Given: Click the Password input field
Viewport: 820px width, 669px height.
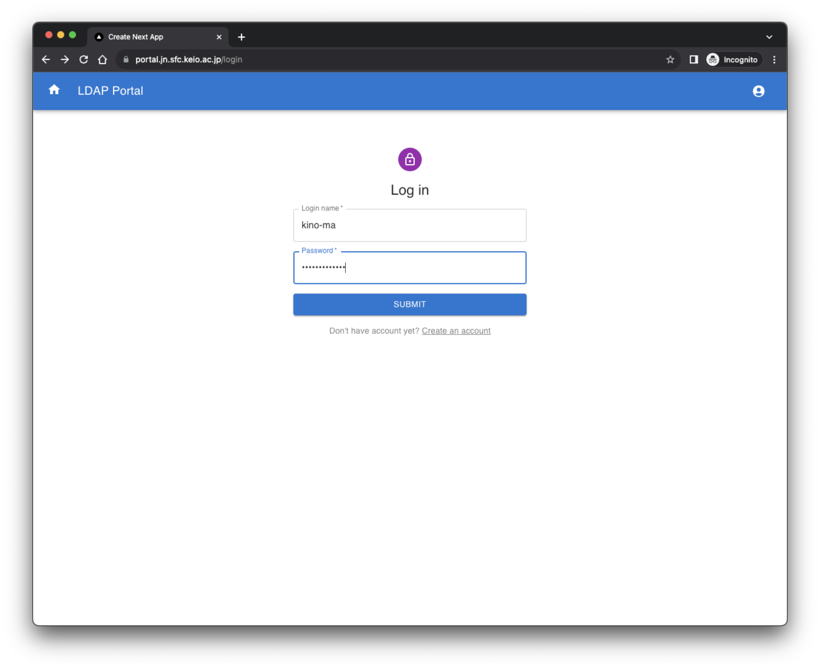Looking at the screenshot, I should coord(409,267).
